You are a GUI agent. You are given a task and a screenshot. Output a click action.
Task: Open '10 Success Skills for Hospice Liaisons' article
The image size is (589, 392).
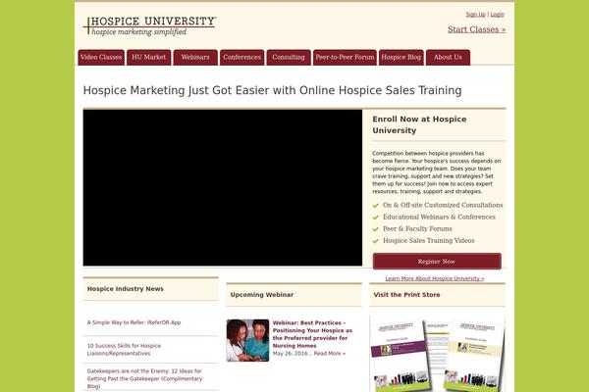(x=124, y=349)
